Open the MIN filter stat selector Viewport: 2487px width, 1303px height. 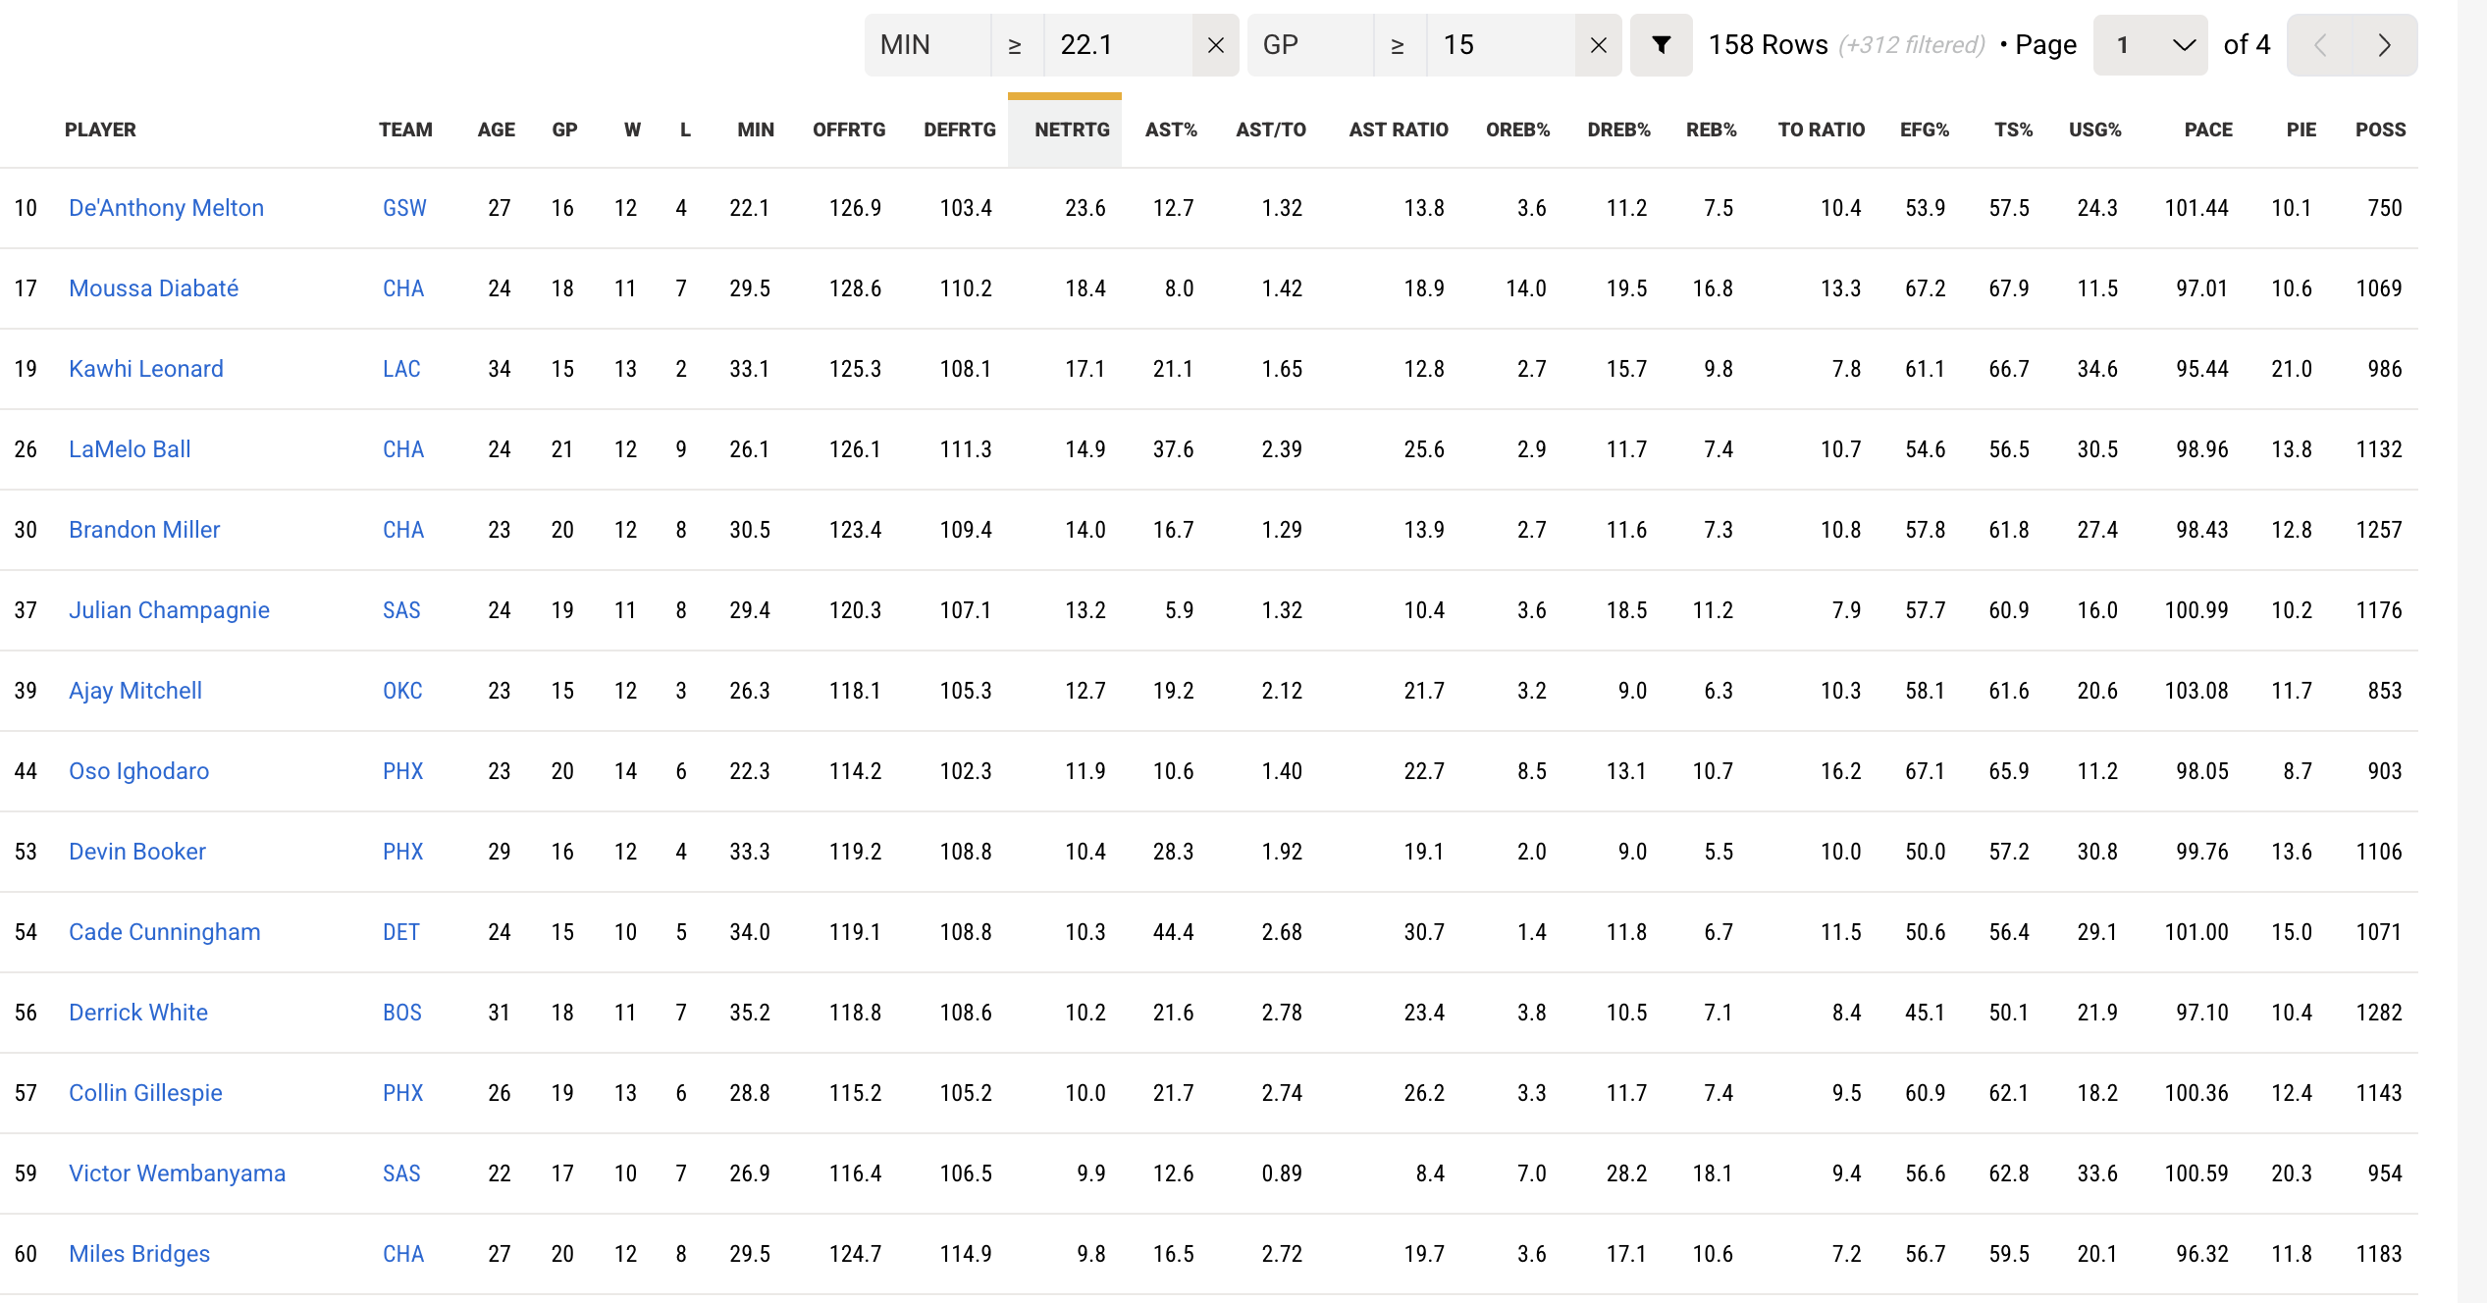click(927, 45)
